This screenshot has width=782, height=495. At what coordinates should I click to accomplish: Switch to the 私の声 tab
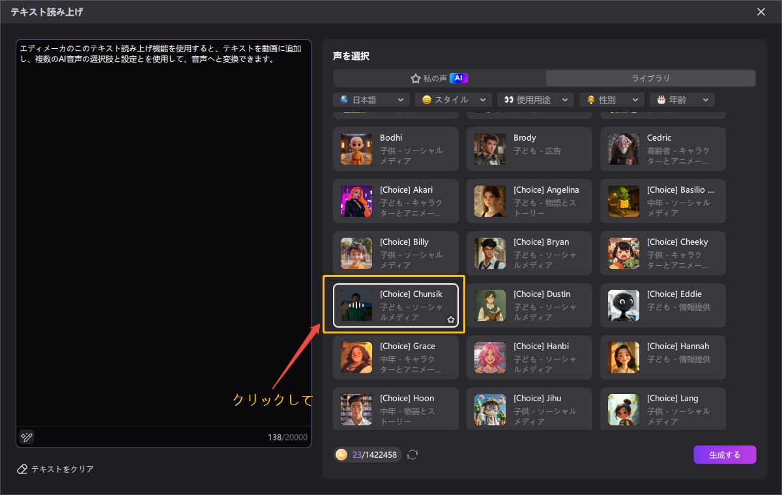(x=439, y=78)
